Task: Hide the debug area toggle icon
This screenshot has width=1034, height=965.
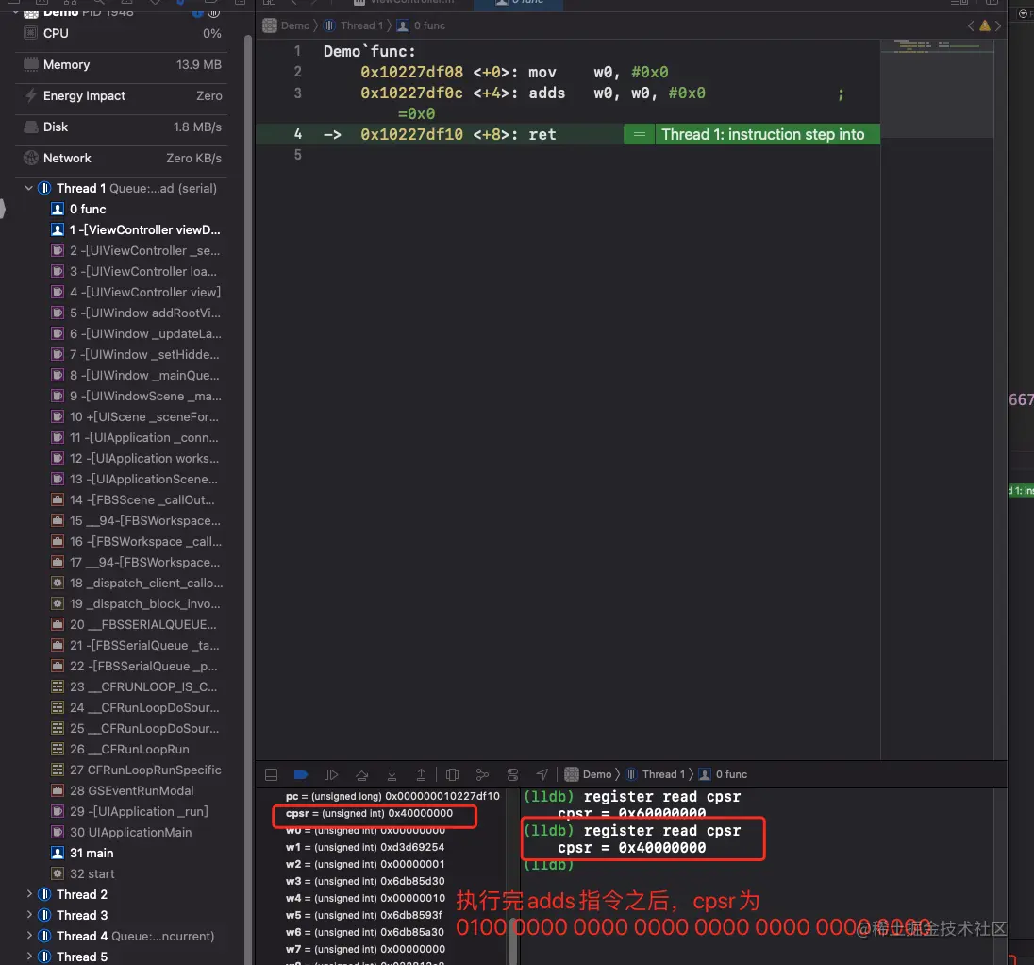Action: pyautogui.click(x=271, y=774)
